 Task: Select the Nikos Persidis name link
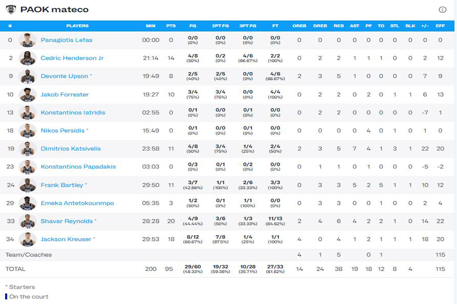[63, 131]
